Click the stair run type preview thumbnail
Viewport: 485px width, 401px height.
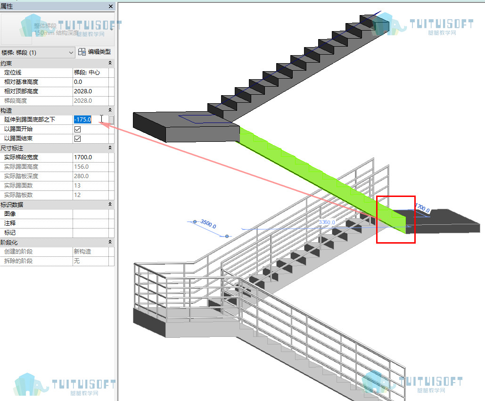tap(17, 28)
